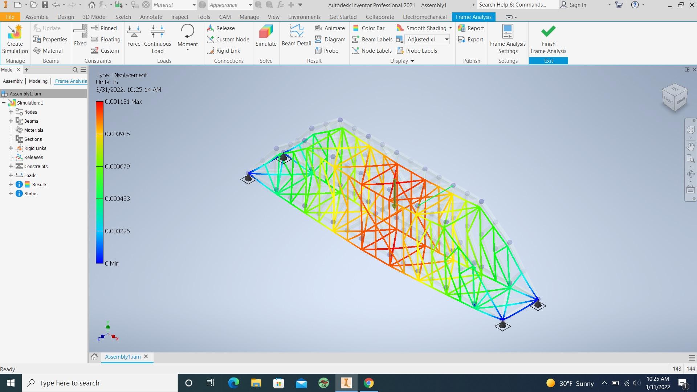
Task: Toggle the Color Bar display
Action: coord(368,28)
